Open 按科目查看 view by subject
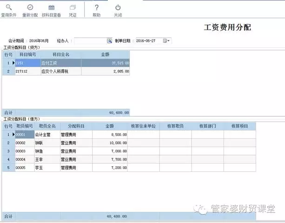This screenshot has height=223, width=285. (51, 11)
